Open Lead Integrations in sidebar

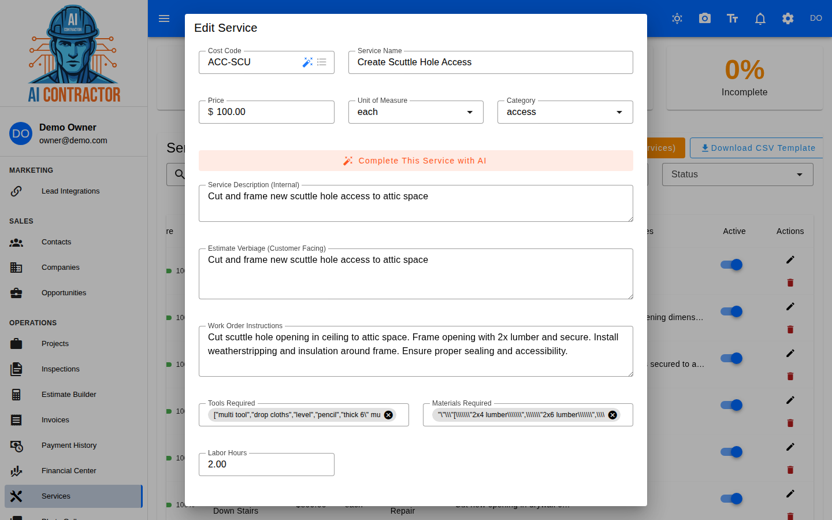click(x=73, y=191)
